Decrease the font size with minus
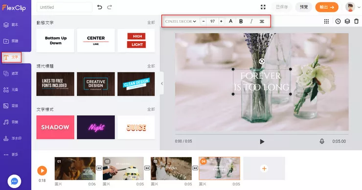This screenshot has height=190, width=362. [204, 21]
